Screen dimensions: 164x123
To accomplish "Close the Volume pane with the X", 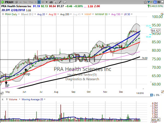I will click(2, 99).
